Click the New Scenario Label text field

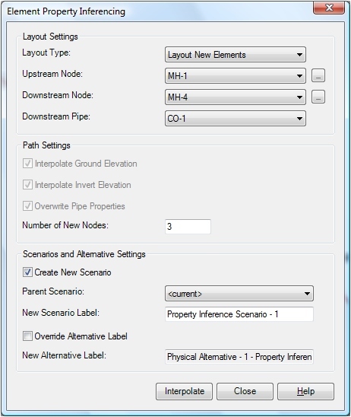pos(239,314)
